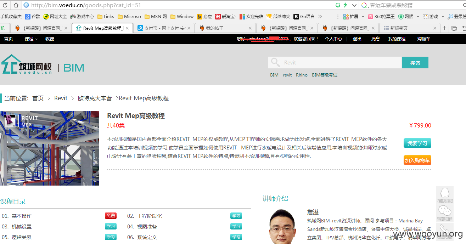
Task: Open the 网址大全 bookmark
Action: click(55, 17)
